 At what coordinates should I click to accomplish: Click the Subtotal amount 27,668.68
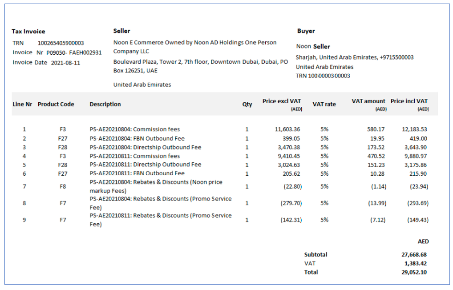point(414,255)
